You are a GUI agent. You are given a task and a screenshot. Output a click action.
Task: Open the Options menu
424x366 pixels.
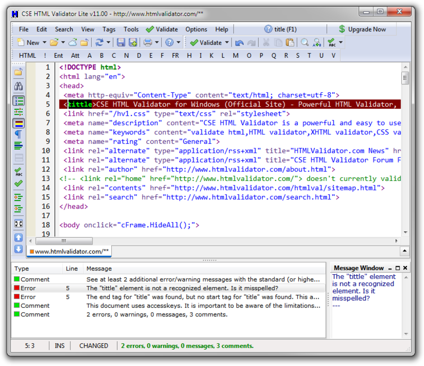196,29
